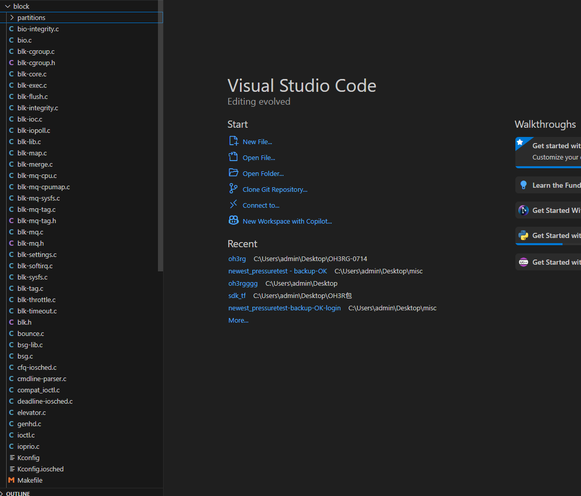Choose Open Folder link
This screenshot has width=581, height=496.
pyautogui.click(x=263, y=173)
